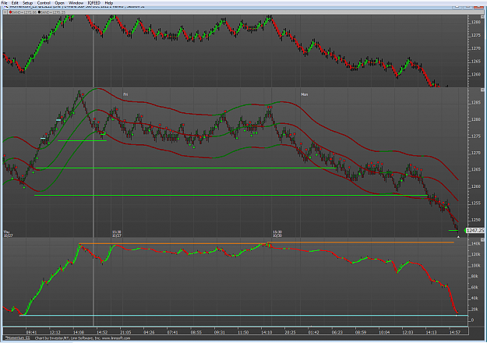Click the 60k volume scale label
This screenshot has width=487, height=343.
475,288
